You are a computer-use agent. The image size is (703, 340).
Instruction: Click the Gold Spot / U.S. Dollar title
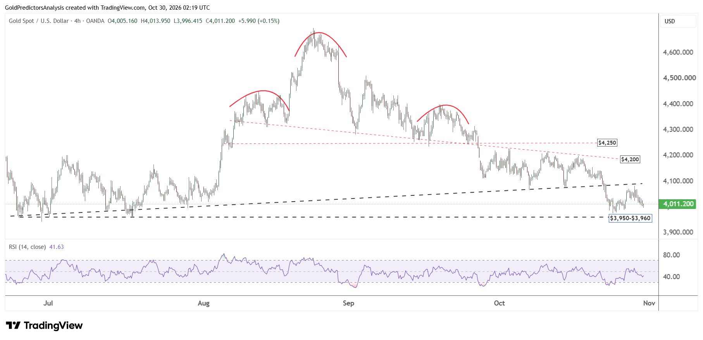click(39, 21)
